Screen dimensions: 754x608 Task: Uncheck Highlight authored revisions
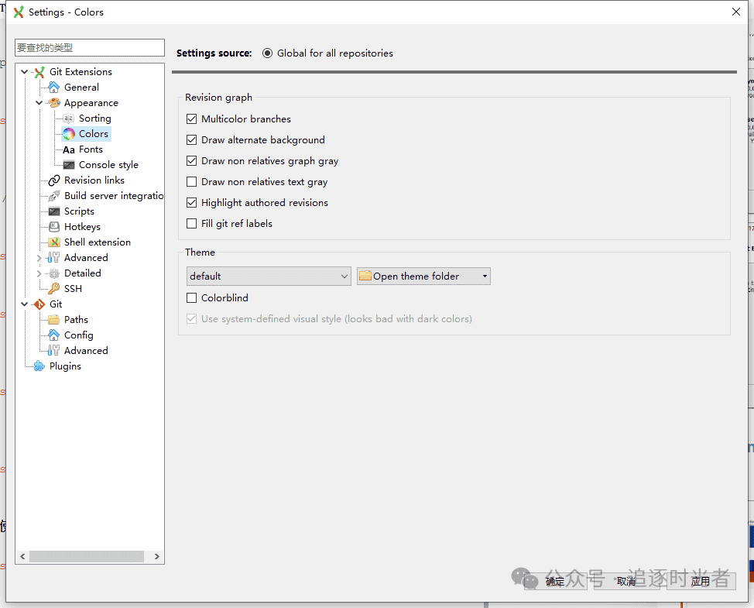pos(190,202)
